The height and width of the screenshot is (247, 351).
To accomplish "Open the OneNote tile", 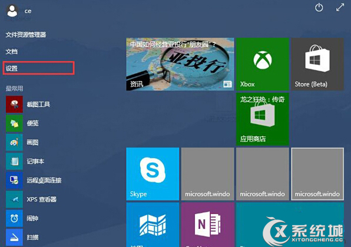I will pyautogui.click(x=207, y=225).
